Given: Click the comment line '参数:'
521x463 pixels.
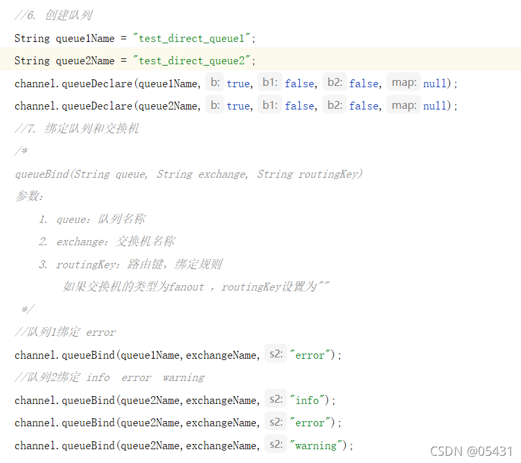Looking at the screenshot, I should click(30, 196).
